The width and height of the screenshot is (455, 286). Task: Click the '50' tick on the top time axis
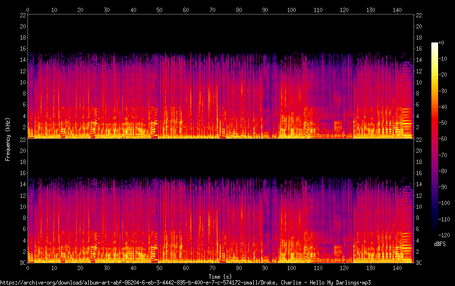click(159, 10)
